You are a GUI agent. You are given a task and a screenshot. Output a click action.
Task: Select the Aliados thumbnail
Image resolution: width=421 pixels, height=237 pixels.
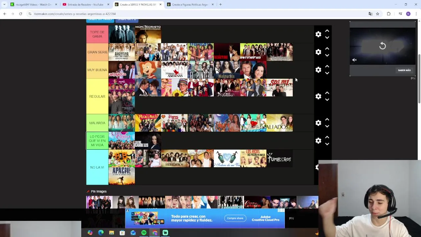[x=280, y=123]
